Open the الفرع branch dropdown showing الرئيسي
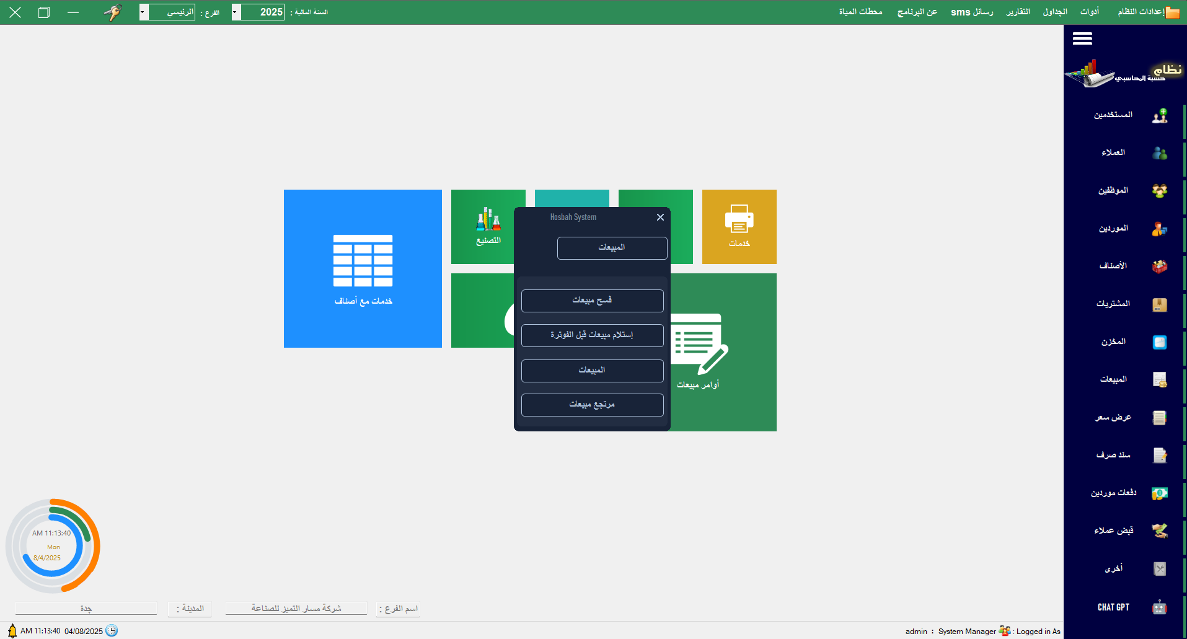Viewport: 1187px width, 639px height. [x=143, y=12]
